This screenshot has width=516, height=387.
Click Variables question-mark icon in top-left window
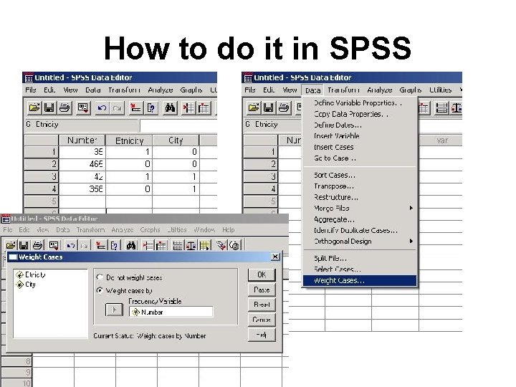[x=150, y=108]
